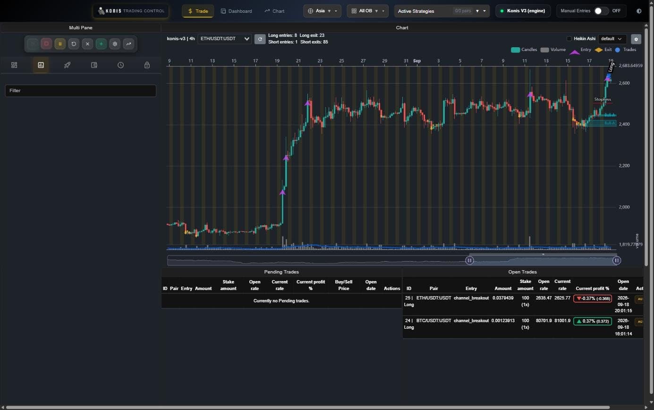
Task: Click the actions button in ETH/USDT:USDT trade row
Action: pyautogui.click(x=639, y=299)
